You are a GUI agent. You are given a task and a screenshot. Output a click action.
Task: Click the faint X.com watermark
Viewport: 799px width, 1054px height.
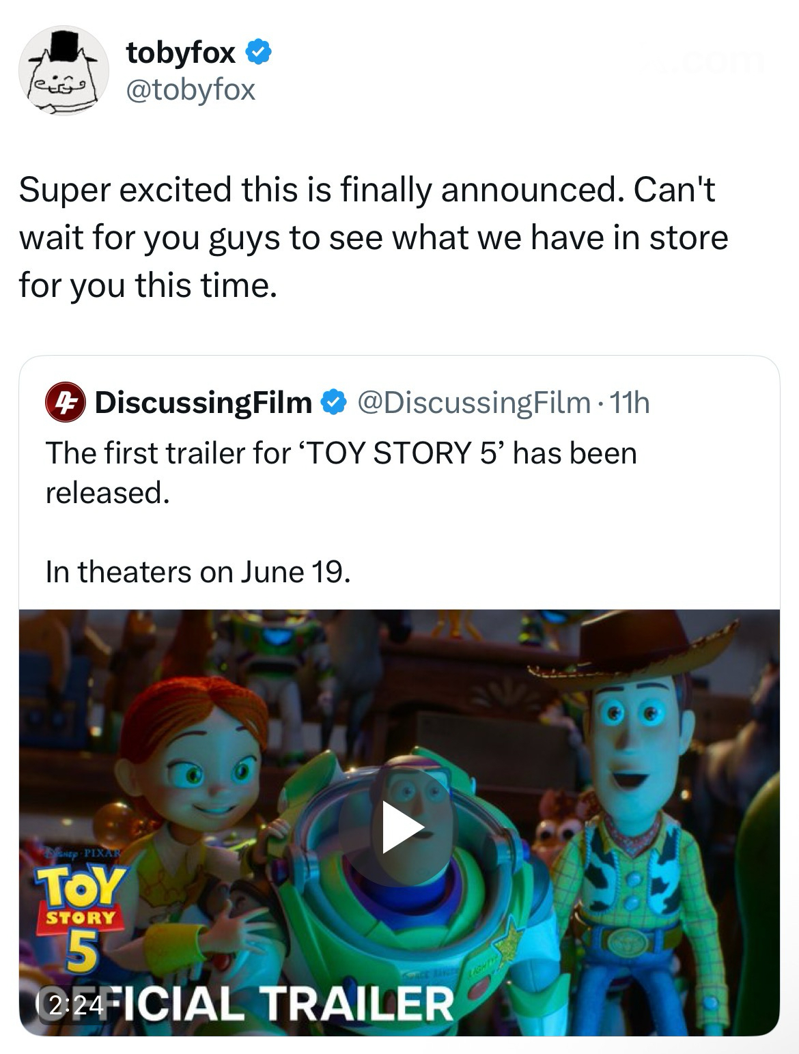[703, 60]
